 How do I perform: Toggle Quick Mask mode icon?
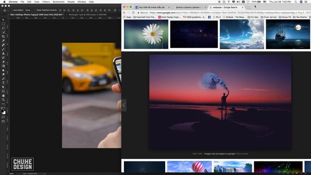click(x=3, y=117)
